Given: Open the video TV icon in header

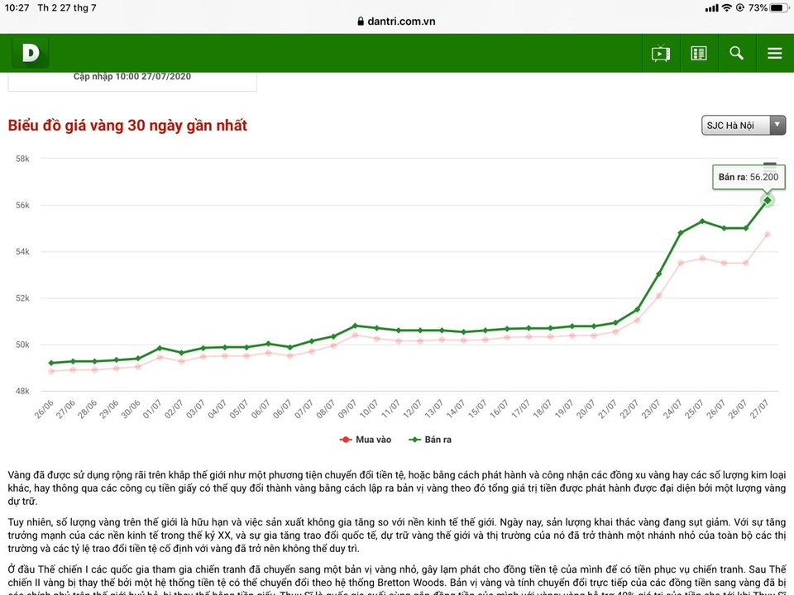Looking at the screenshot, I should pos(660,53).
